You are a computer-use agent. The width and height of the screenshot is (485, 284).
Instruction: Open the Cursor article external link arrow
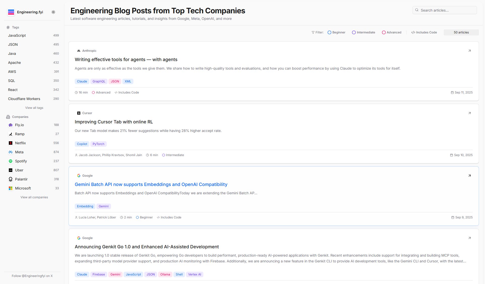(469, 113)
